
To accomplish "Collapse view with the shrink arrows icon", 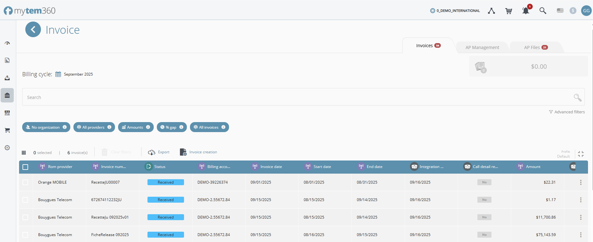I will click(581, 154).
